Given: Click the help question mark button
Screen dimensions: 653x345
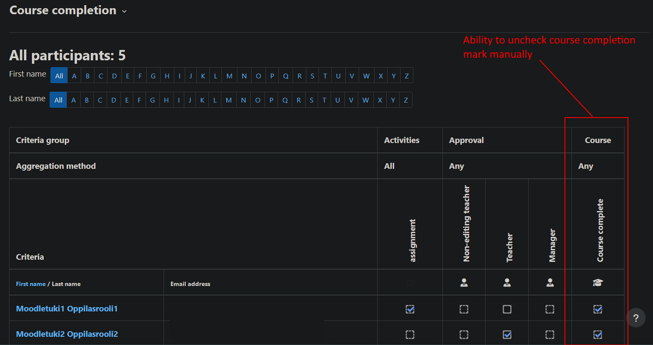Looking at the screenshot, I should 636,318.
